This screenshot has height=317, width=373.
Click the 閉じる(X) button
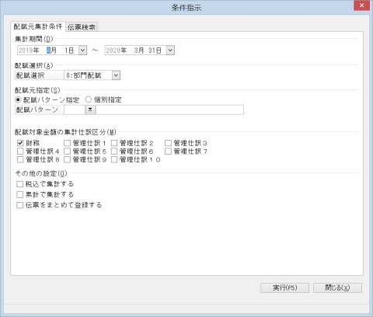coord(337,287)
